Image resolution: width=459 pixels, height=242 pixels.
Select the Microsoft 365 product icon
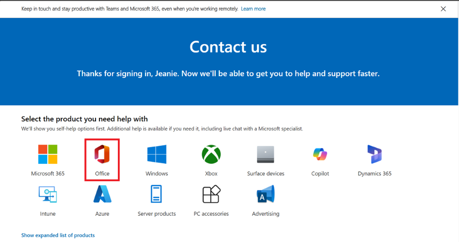(x=48, y=154)
